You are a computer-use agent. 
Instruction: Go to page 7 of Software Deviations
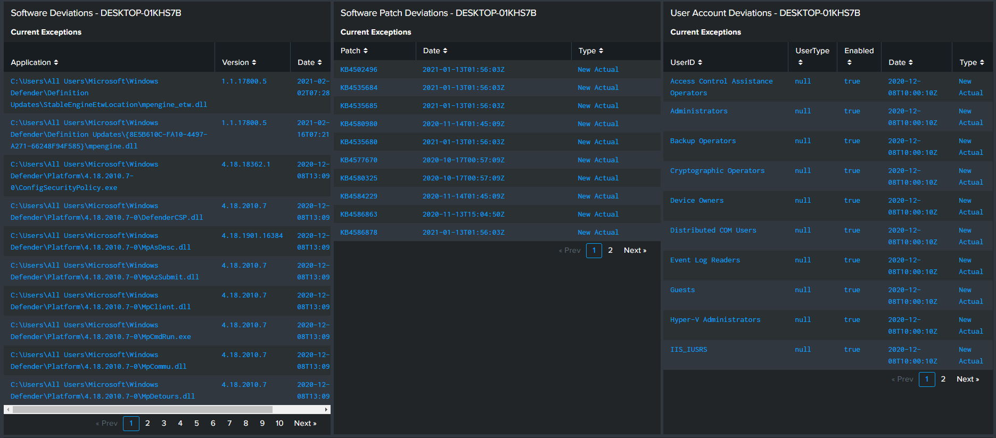point(229,423)
